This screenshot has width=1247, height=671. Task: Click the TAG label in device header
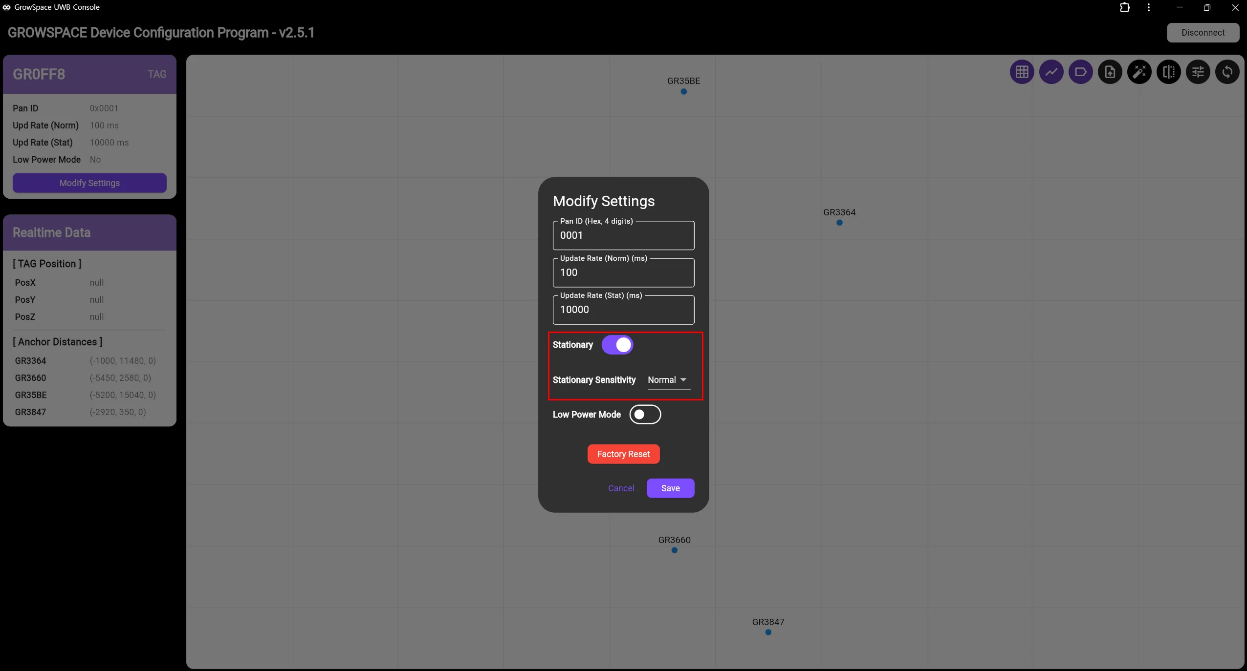pyautogui.click(x=157, y=74)
